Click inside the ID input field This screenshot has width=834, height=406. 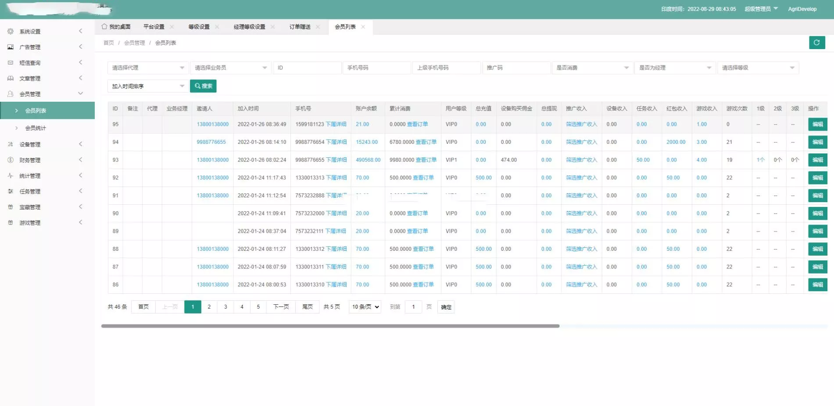pyautogui.click(x=307, y=68)
